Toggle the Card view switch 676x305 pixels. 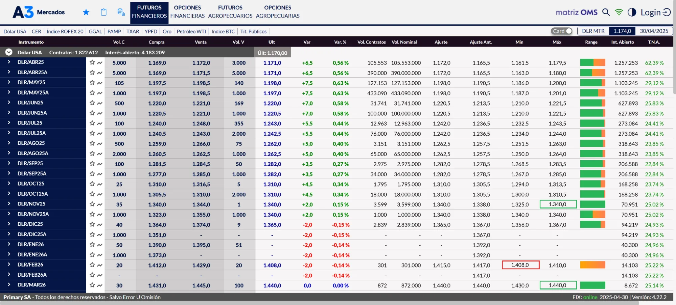pos(562,31)
